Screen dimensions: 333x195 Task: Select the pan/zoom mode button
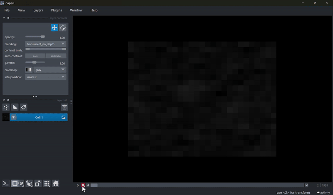click(x=54, y=28)
